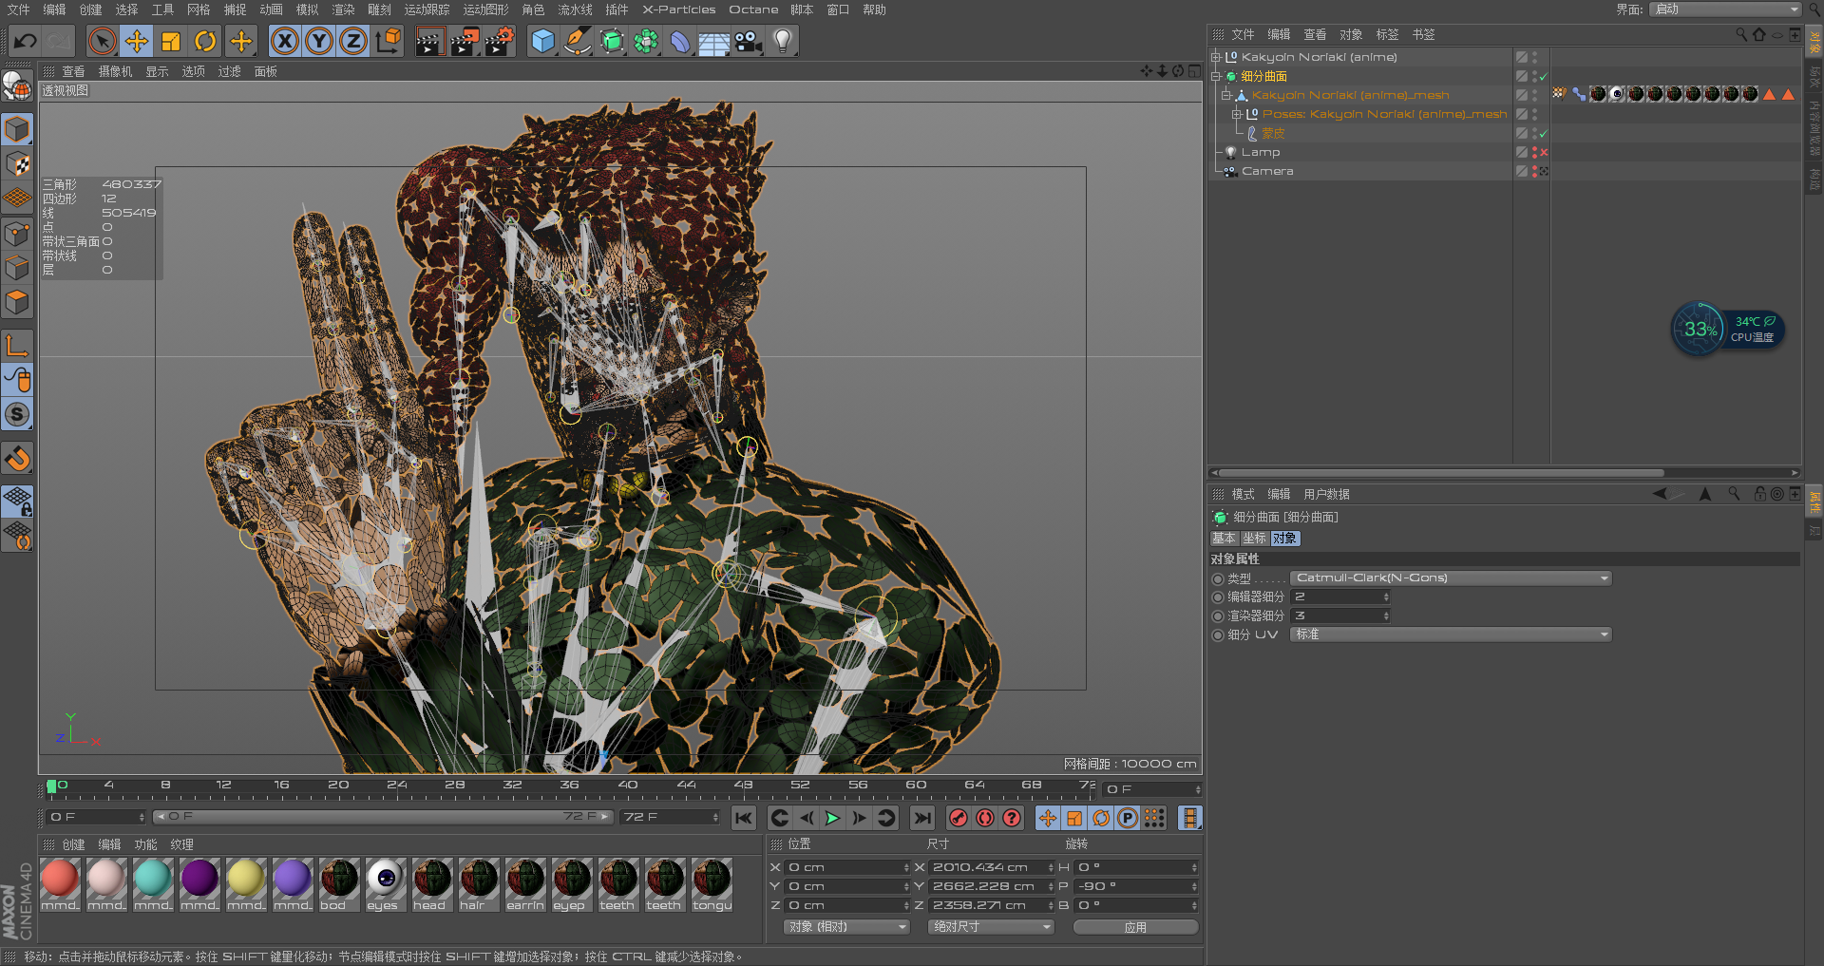Toggle keyframe circle next to 渲染器细分
This screenshot has width=1824, height=966.
point(1218,616)
